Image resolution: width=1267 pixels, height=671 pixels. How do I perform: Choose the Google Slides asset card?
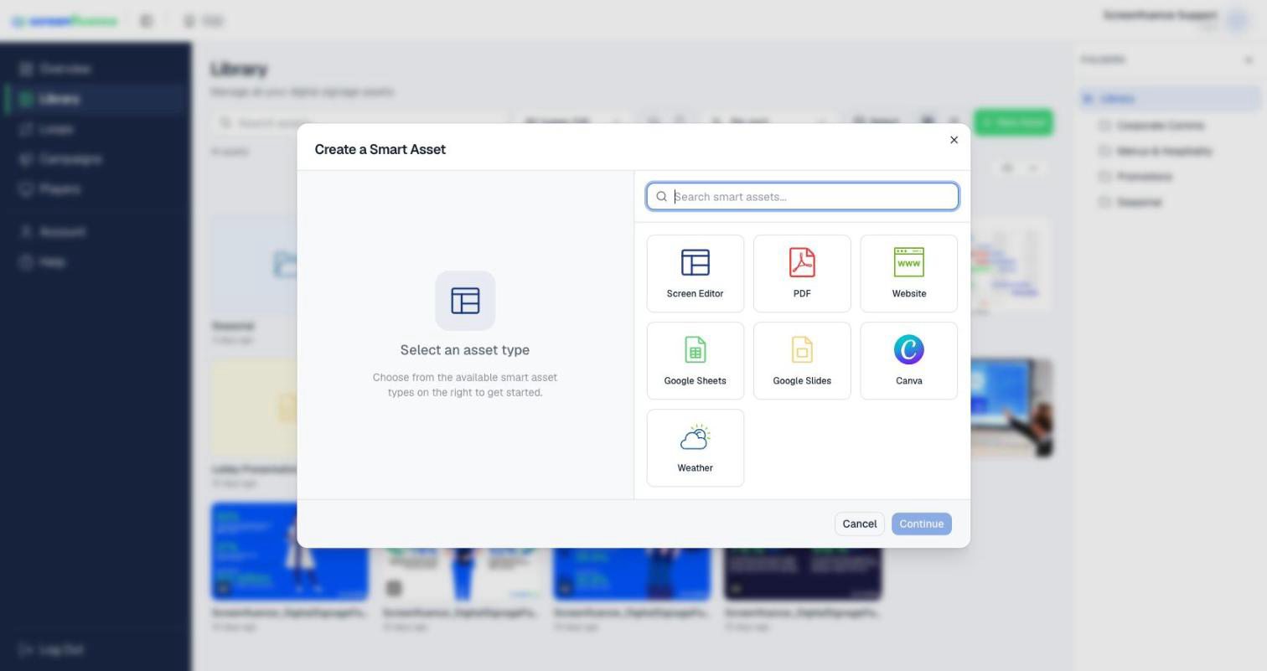802,361
